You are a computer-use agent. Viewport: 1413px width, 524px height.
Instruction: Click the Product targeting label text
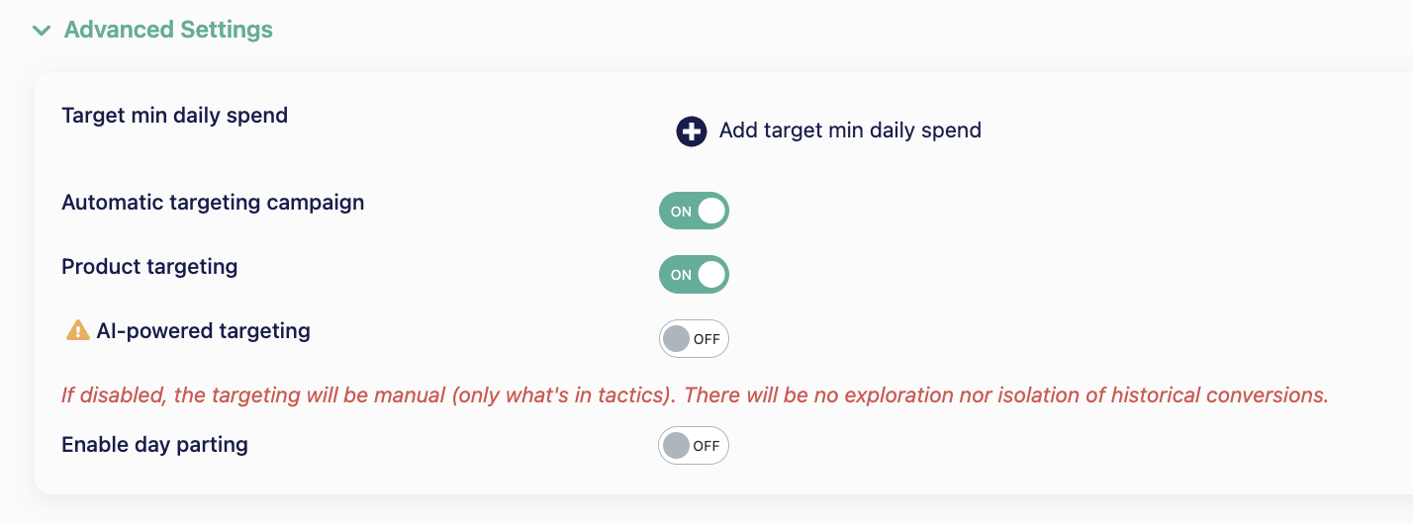pos(149,267)
